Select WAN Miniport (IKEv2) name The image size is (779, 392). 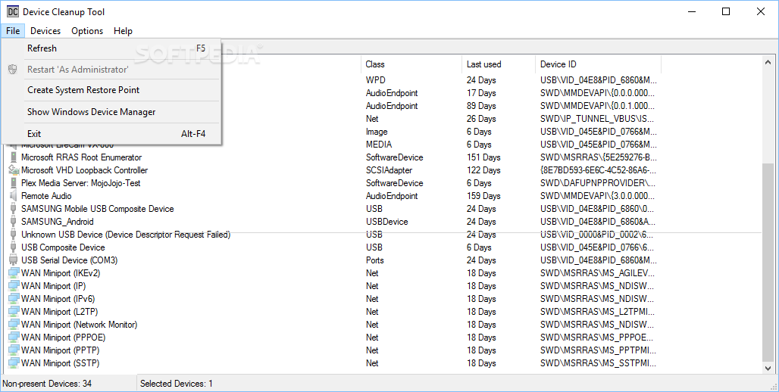point(61,273)
